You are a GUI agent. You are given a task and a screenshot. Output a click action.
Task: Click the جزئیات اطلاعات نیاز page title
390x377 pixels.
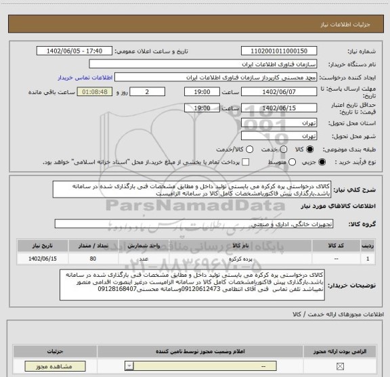pyautogui.click(x=345, y=24)
